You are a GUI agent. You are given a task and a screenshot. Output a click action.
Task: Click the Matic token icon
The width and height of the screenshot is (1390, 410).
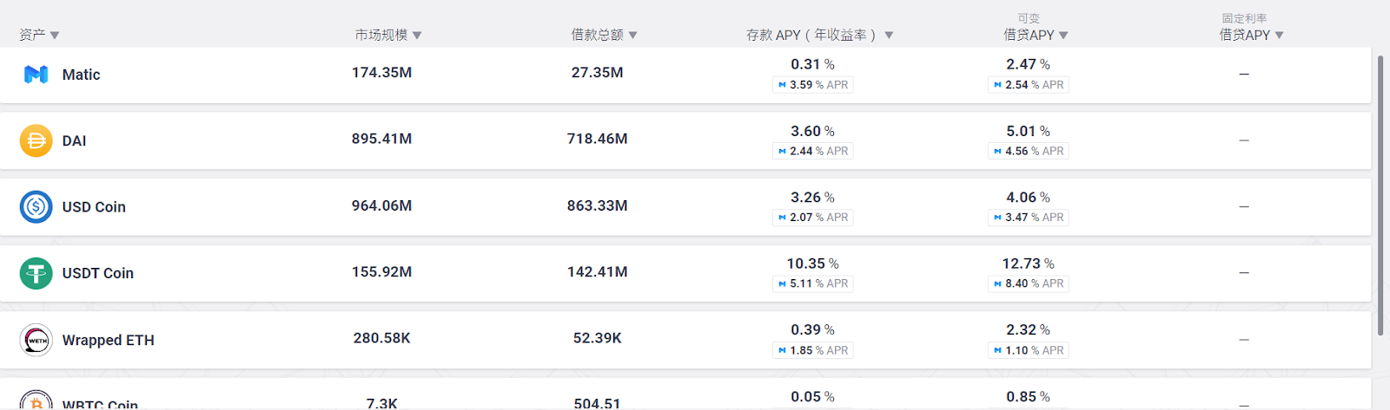point(36,75)
